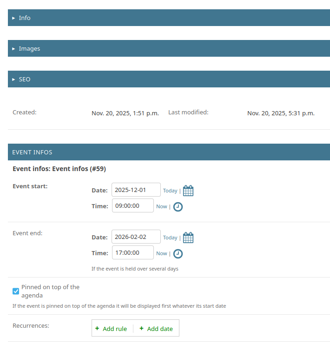This screenshot has height=344, width=330.
Task: Click the Event end date field 2026-02-02
Action: [136, 237]
